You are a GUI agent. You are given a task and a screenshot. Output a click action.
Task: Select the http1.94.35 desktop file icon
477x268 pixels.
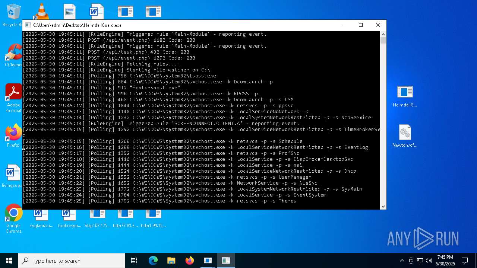pyautogui.click(x=153, y=218)
